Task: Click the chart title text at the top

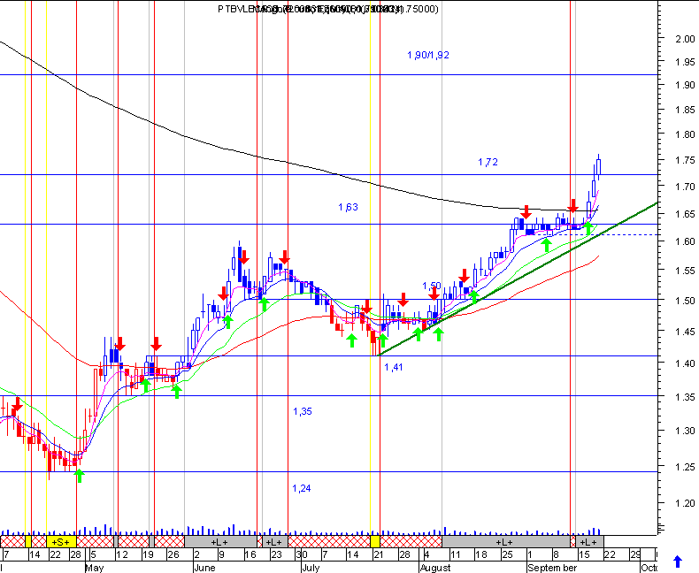Action: click(328, 9)
